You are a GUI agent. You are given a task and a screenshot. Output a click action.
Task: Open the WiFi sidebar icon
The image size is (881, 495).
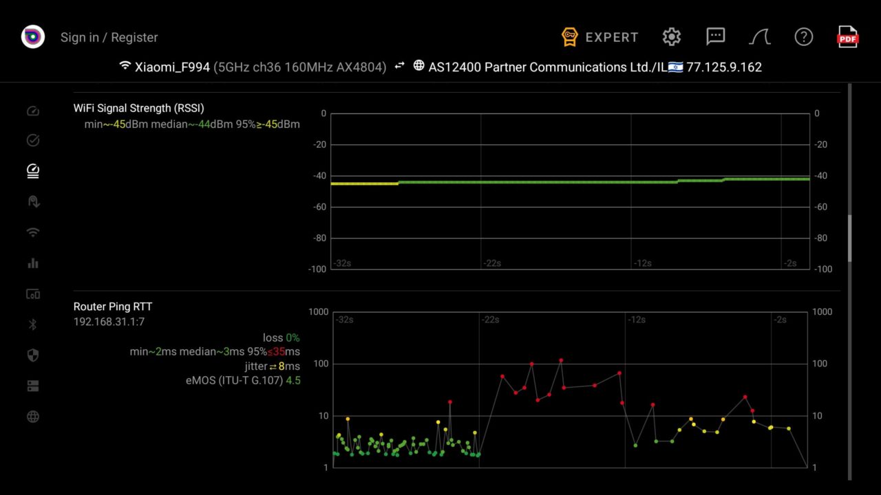pyautogui.click(x=33, y=232)
